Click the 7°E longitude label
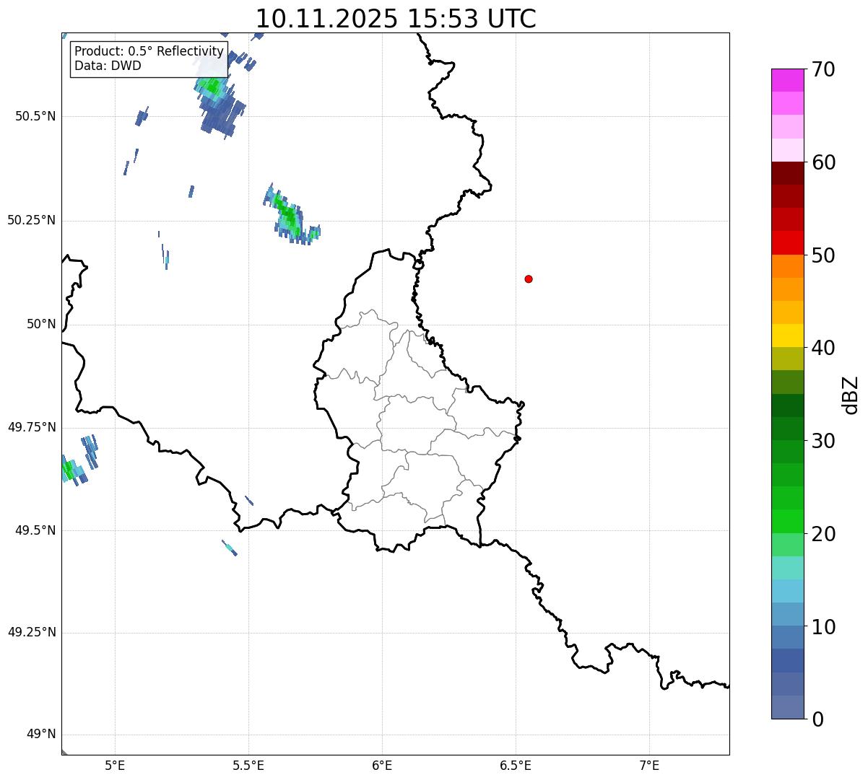The image size is (868, 780). [x=649, y=765]
